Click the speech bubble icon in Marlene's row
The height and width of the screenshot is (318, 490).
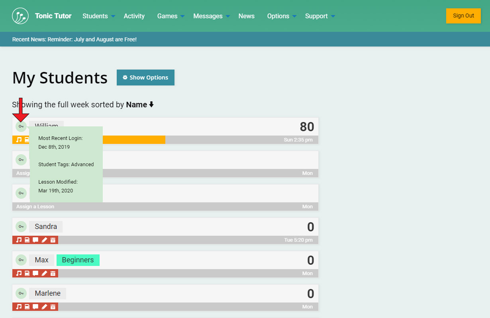pos(35,307)
